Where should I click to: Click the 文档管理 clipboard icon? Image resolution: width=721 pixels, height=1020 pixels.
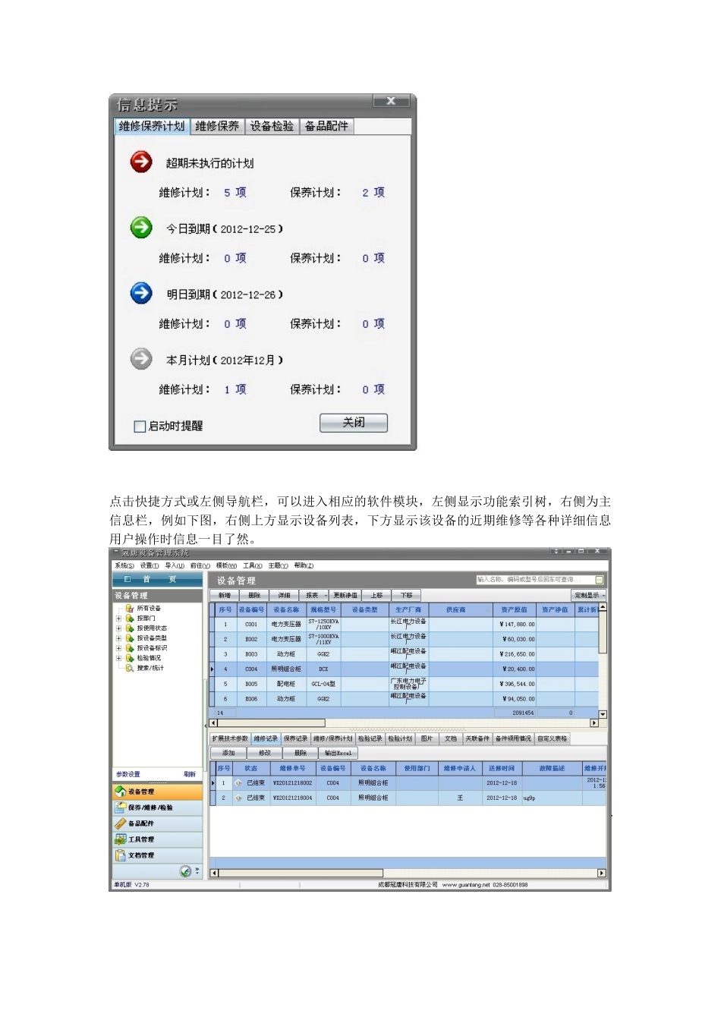pos(120,855)
